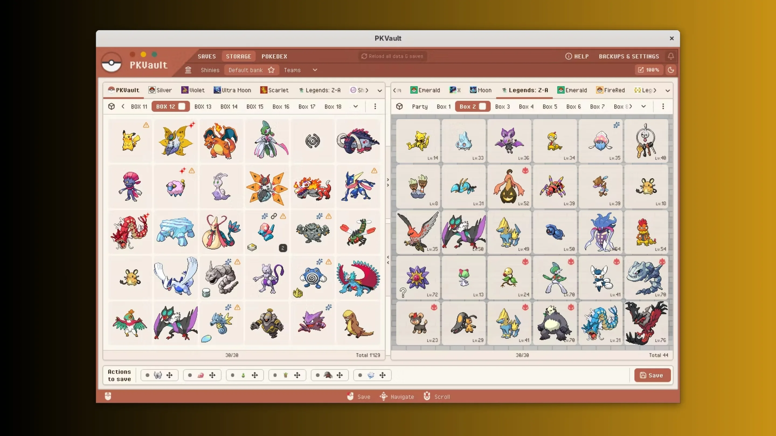This screenshot has height=436, width=776.
Task: Click the link icon above Porygon
Action: 274,216
